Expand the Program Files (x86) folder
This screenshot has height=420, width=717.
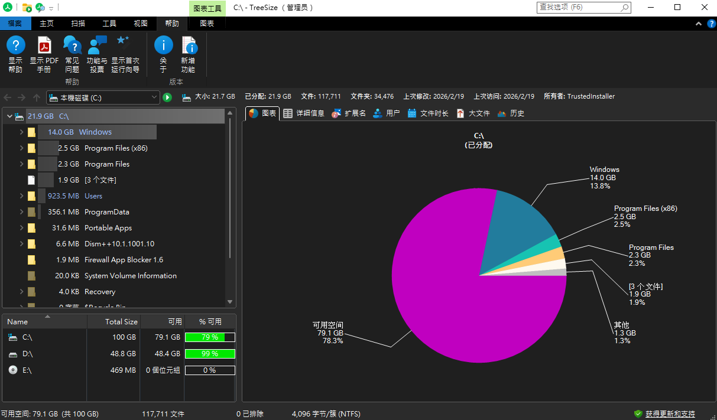pyautogui.click(x=22, y=148)
